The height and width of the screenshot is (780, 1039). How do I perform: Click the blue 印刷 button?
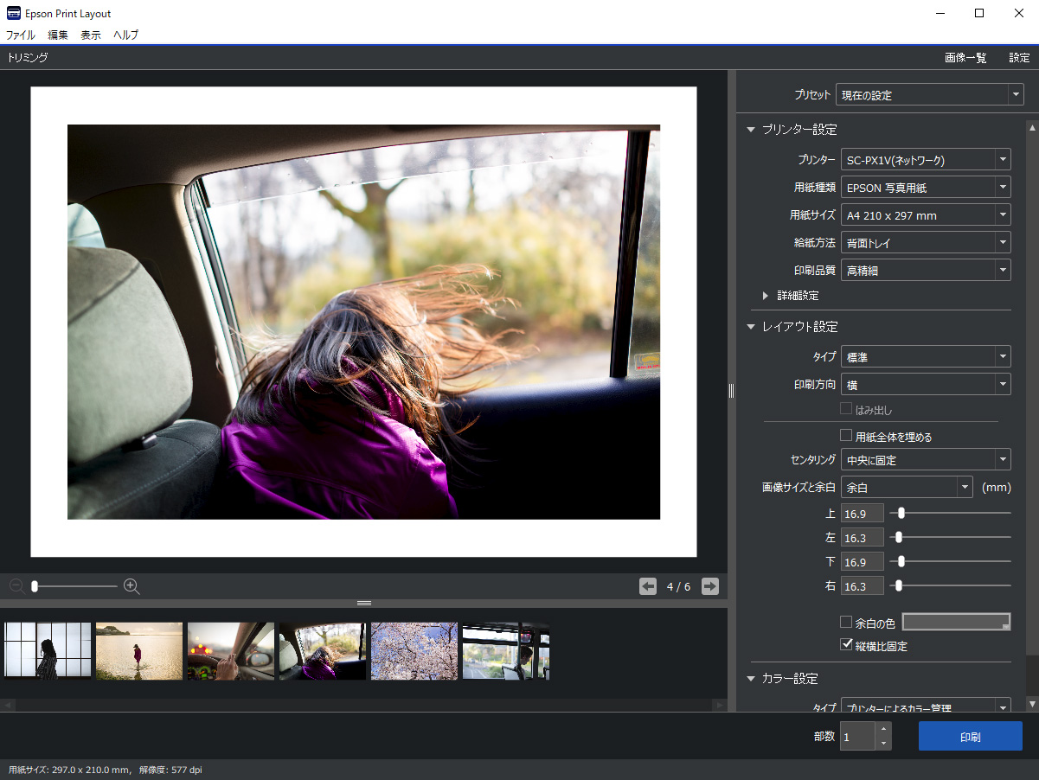coord(970,737)
